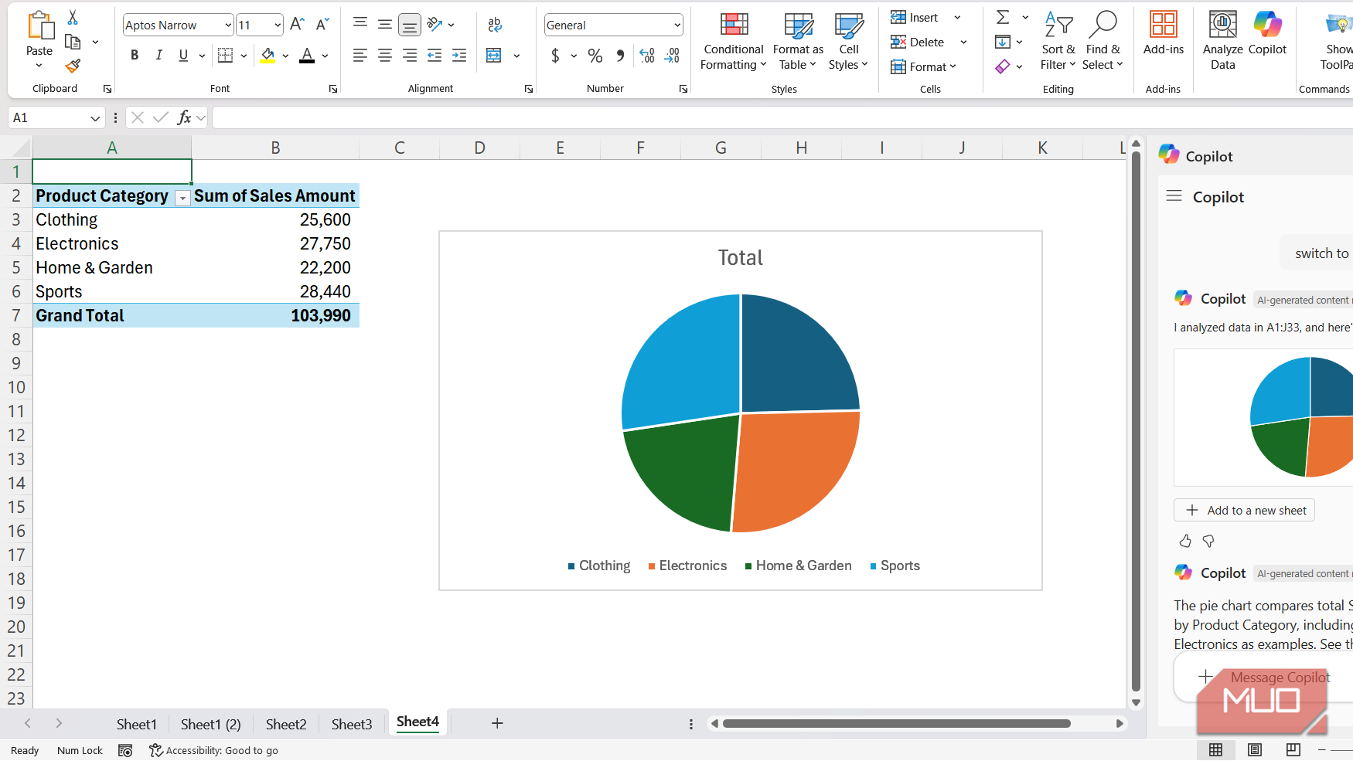Click the Insert Function fx icon
The height and width of the screenshot is (761, 1353).
tap(184, 117)
